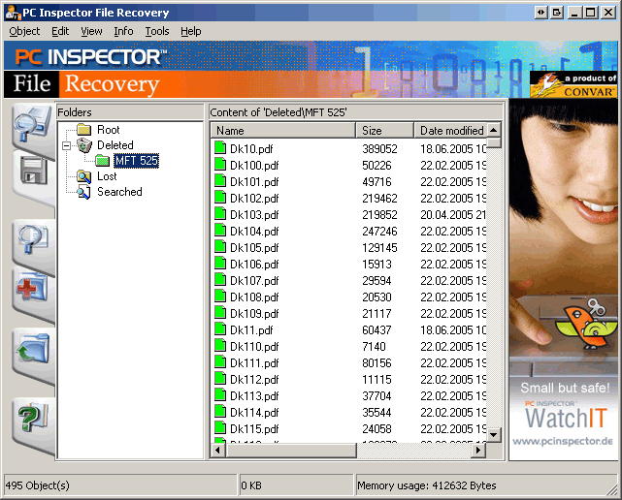Image resolution: width=622 pixels, height=500 pixels.
Task: Select the Root folder in tree
Action: click(109, 130)
